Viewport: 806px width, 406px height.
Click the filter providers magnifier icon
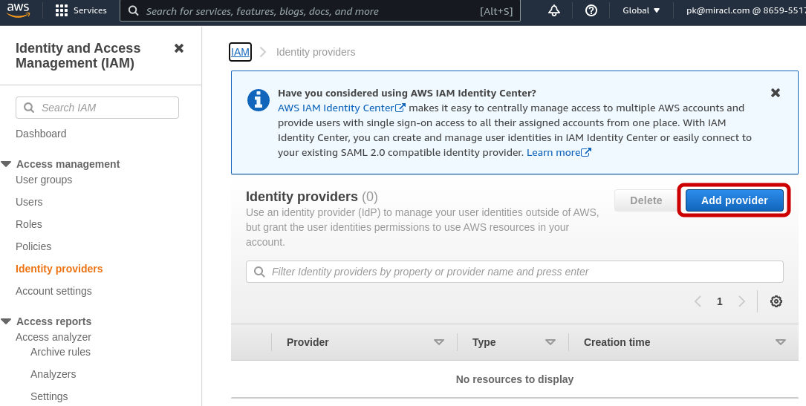pos(259,272)
